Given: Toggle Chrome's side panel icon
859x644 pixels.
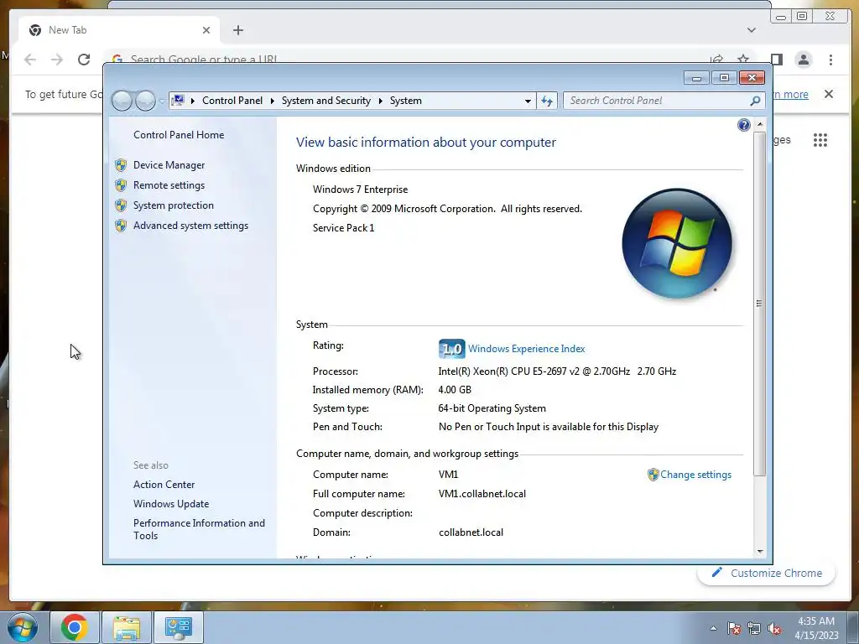Looking at the screenshot, I should [776, 60].
